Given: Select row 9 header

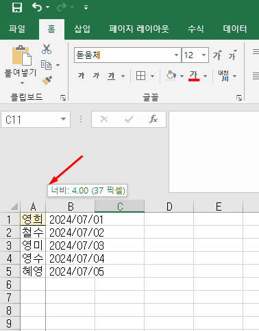Looking at the screenshot, I should click(x=10, y=323).
